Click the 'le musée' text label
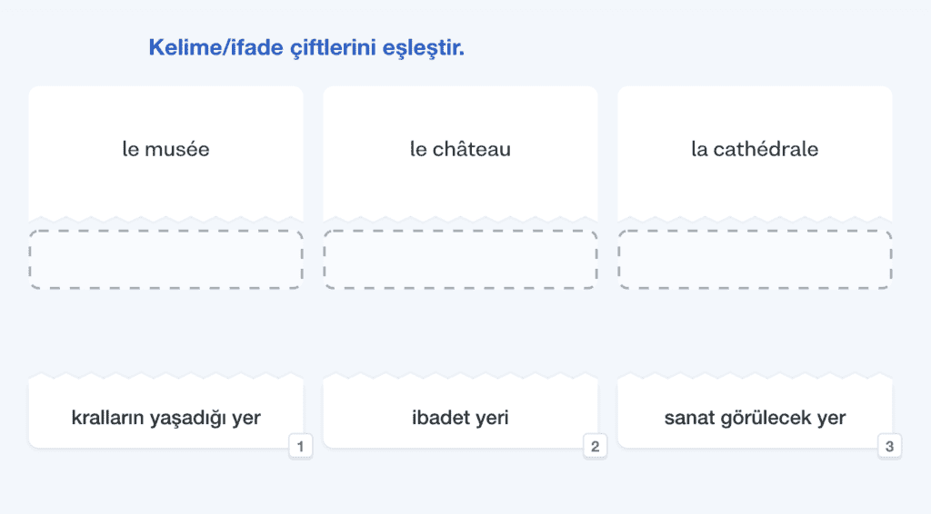Viewport: 931px width, 514px height. (165, 149)
